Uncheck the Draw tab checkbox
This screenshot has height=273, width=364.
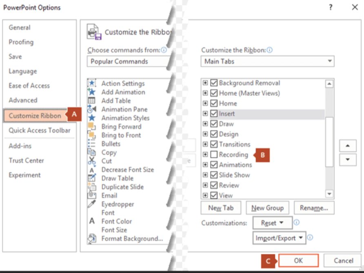214,124
